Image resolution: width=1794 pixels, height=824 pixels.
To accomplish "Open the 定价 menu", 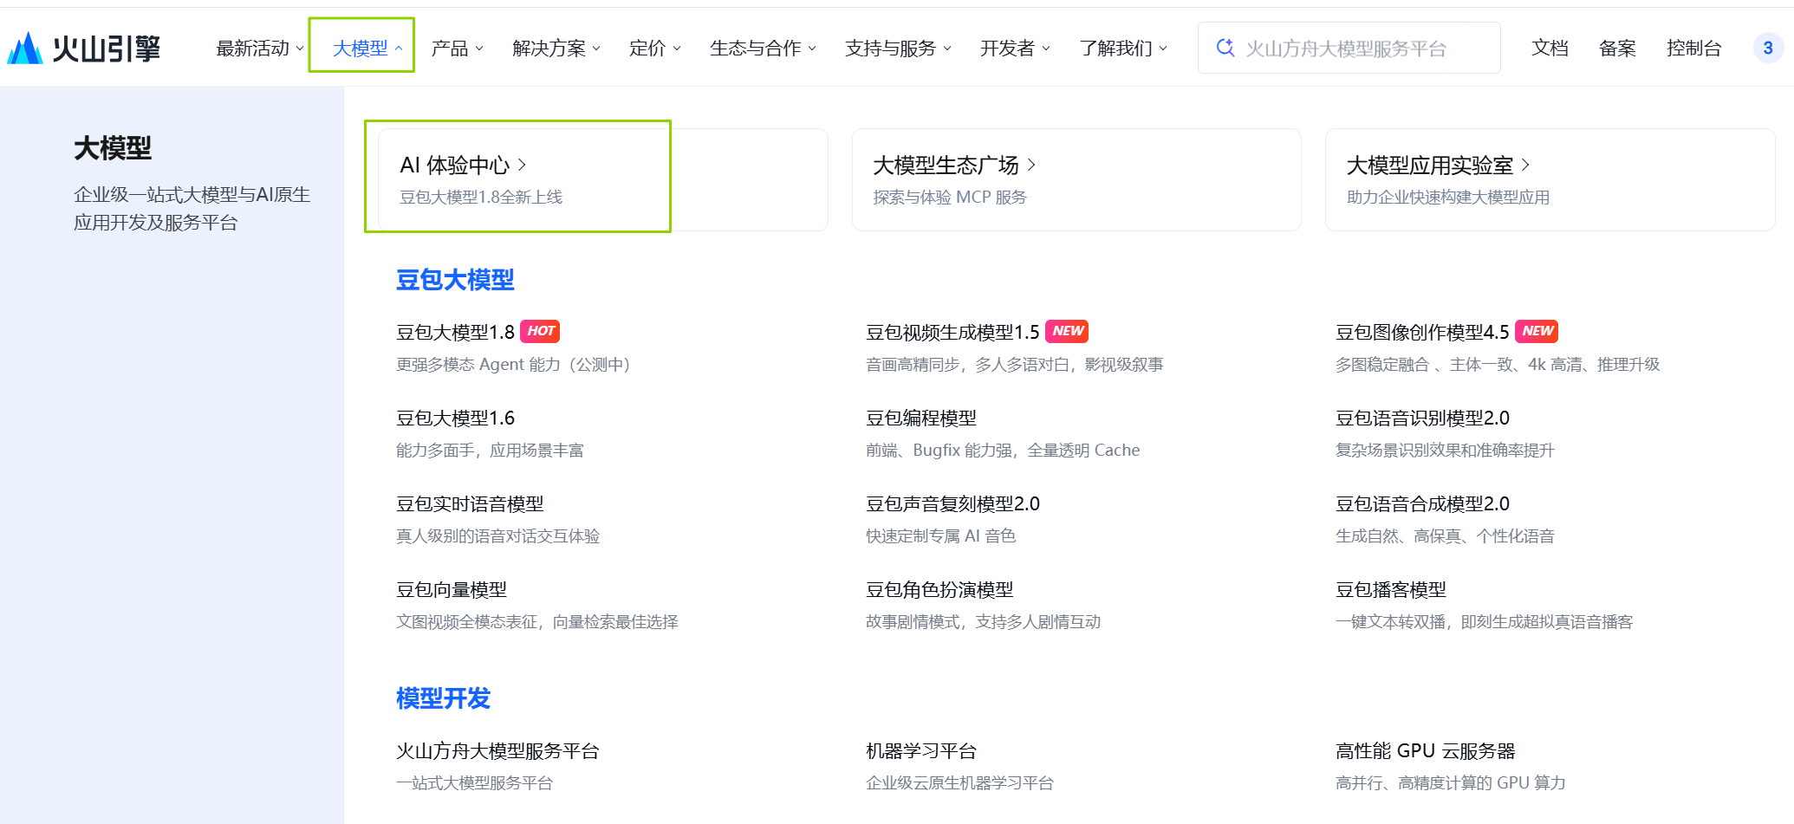I will click(x=654, y=49).
